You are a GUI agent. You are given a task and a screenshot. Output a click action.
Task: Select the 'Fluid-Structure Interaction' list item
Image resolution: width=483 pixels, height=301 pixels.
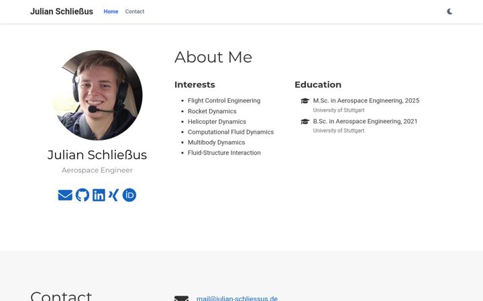pyautogui.click(x=224, y=153)
